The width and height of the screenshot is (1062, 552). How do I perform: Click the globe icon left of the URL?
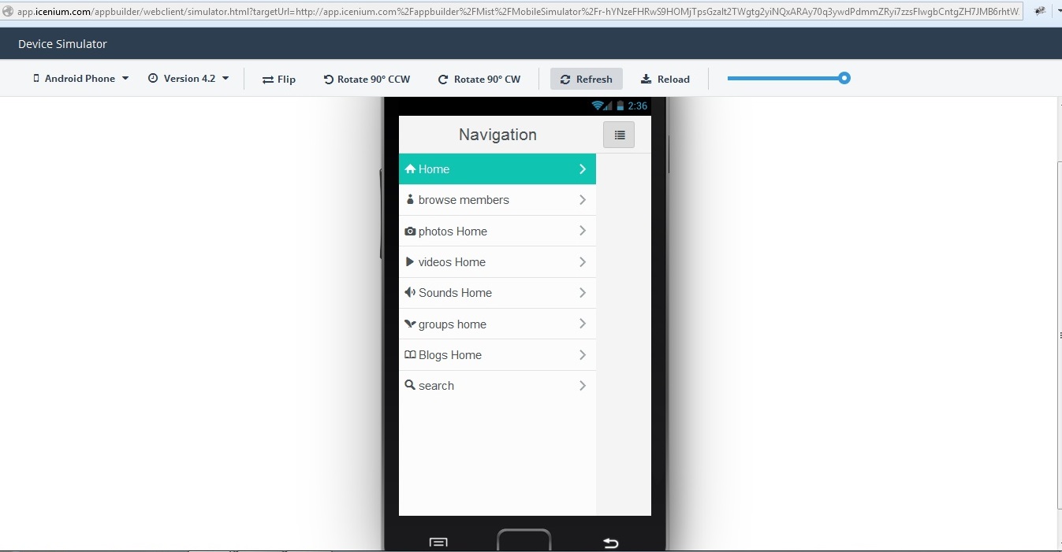8,12
